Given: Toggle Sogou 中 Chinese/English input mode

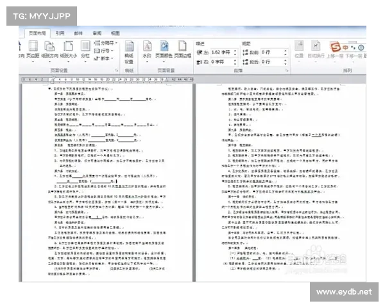Looking at the screenshot, I should click(345, 47).
